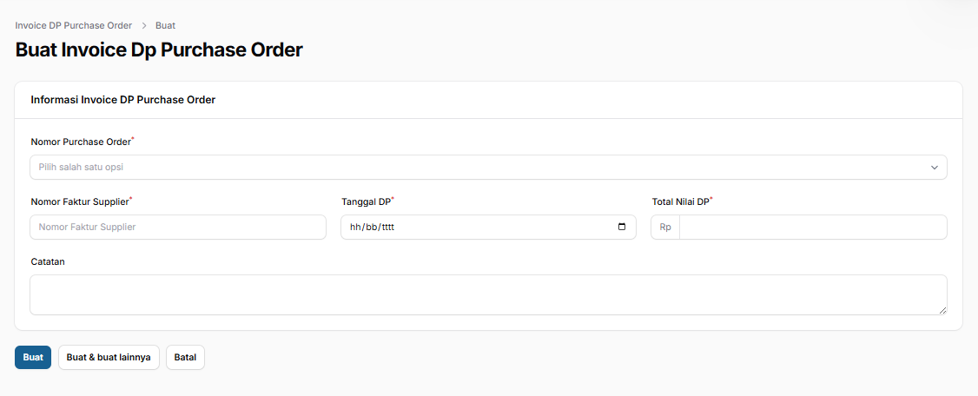Image resolution: width=978 pixels, height=396 pixels.
Task: Click the breadcrumb chevron separator
Action: pos(143,25)
